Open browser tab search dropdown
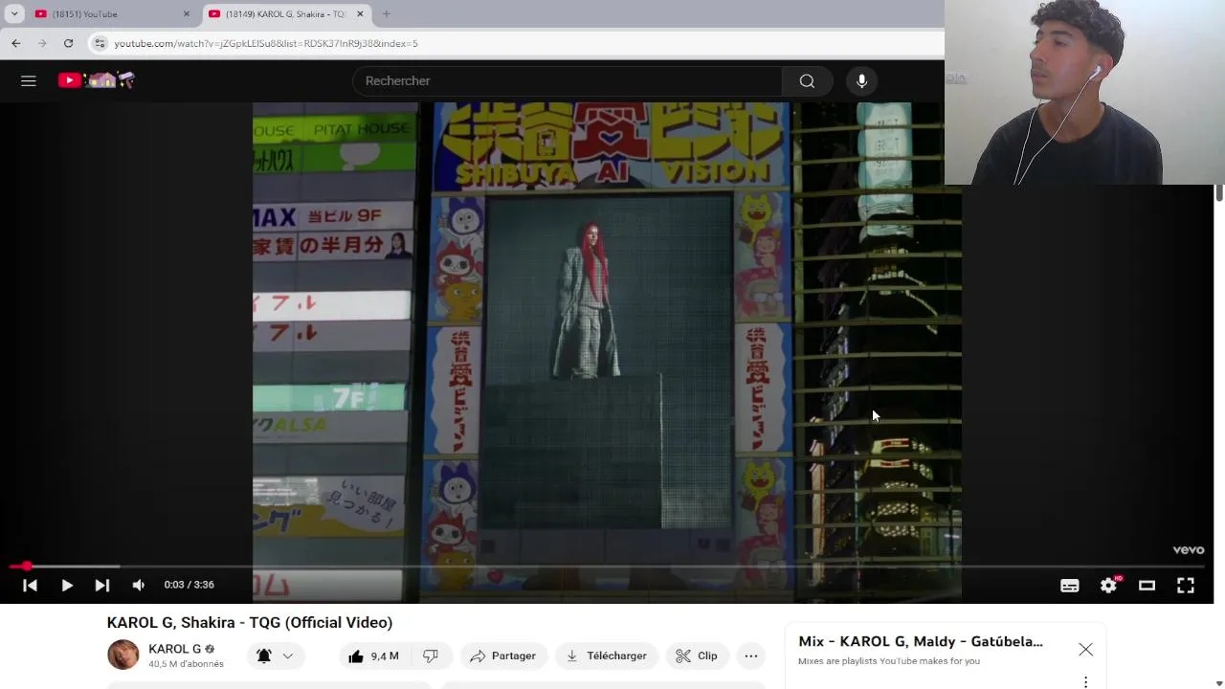The image size is (1225, 689). tap(14, 14)
